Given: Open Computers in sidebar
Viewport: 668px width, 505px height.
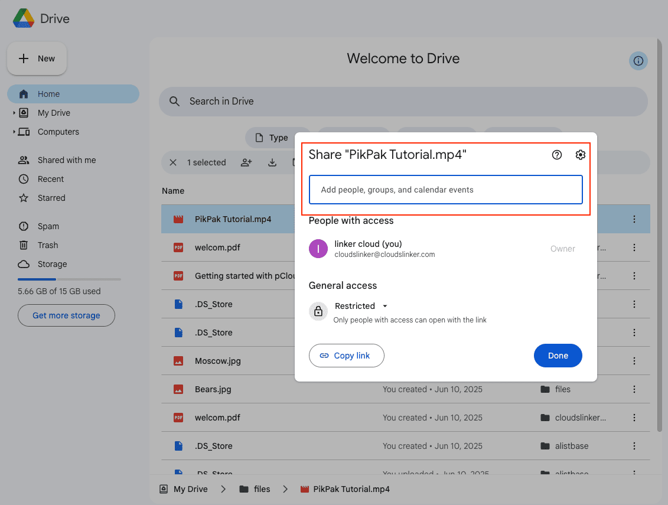Looking at the screenshot, I should (x=58, y=132).
